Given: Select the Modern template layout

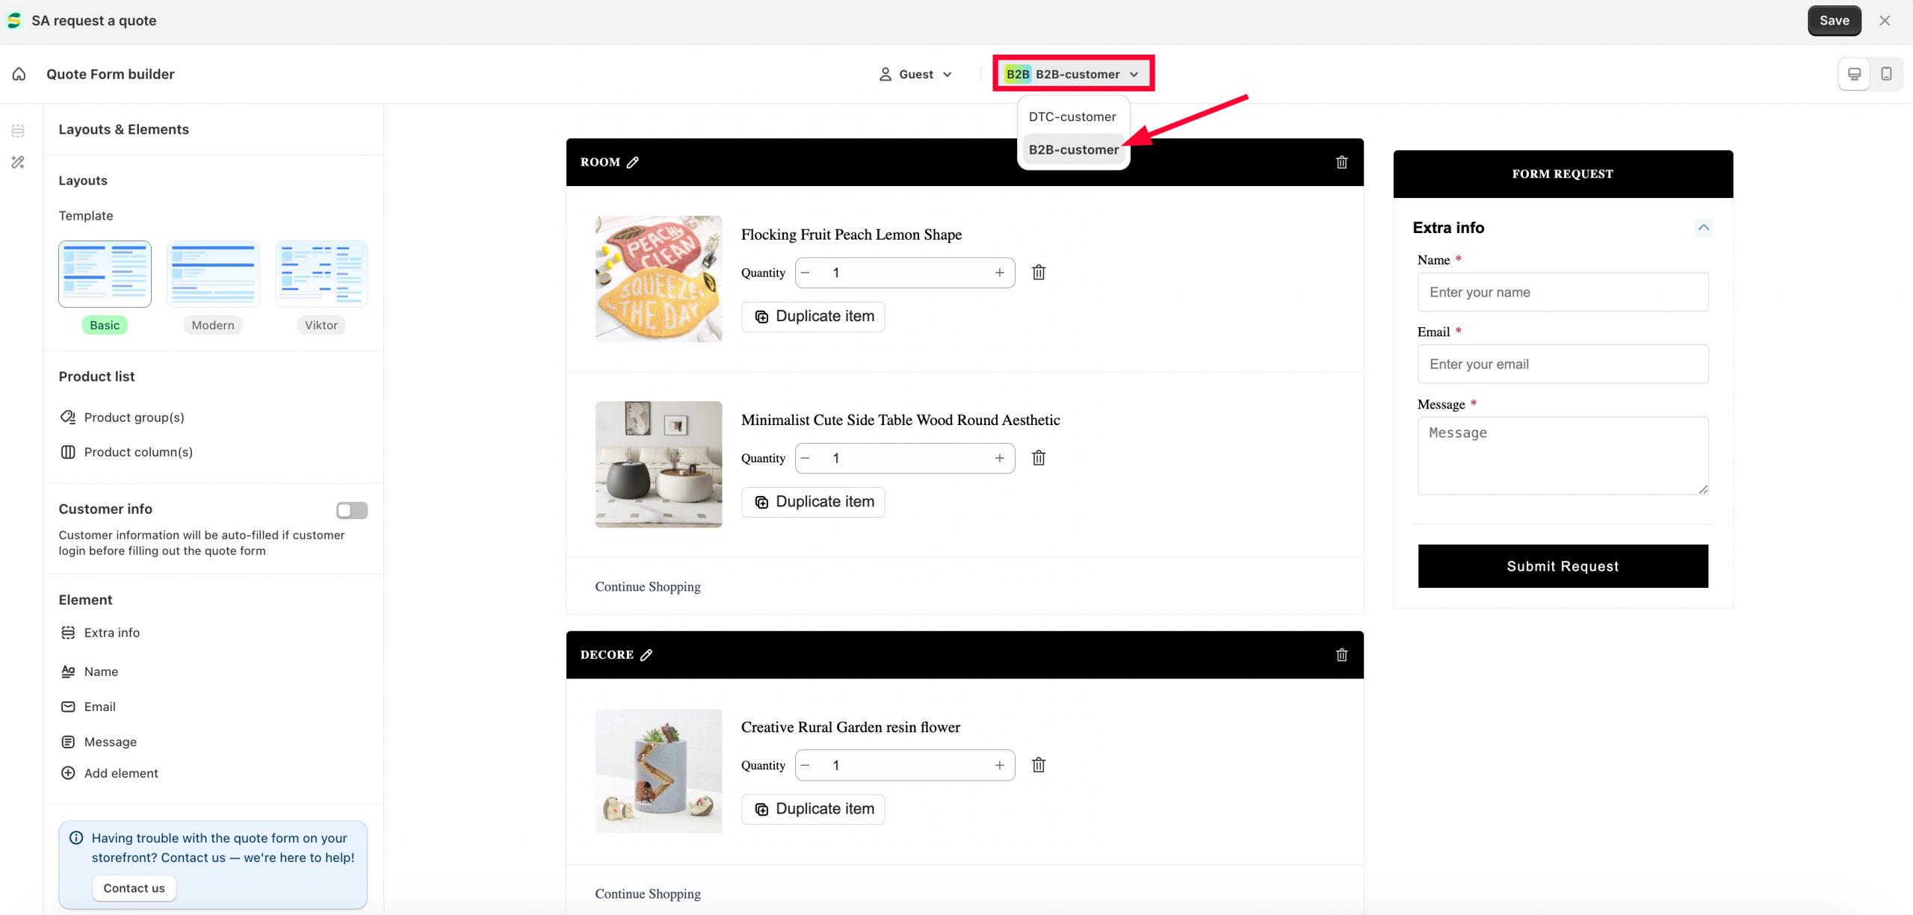Looking at the screenshot, I should 213,274.
